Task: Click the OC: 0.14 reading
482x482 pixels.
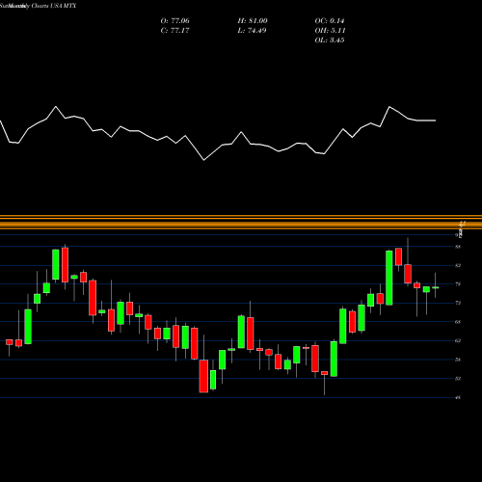Action: [330, 21]
